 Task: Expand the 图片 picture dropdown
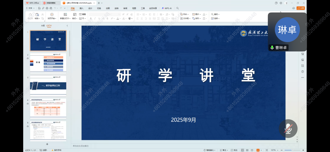pyautogui.click(x=197, y=14)
